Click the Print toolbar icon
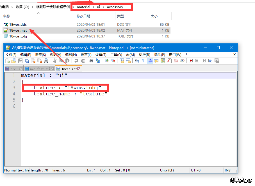 (x=46, y=61)
